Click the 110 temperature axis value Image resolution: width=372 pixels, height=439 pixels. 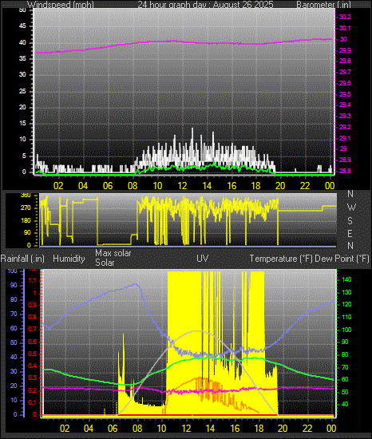pos(346,317)
